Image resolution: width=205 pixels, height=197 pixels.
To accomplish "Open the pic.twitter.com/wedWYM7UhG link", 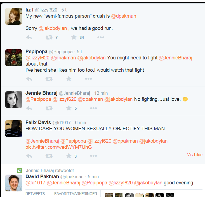I will click(x=58, y=147).
